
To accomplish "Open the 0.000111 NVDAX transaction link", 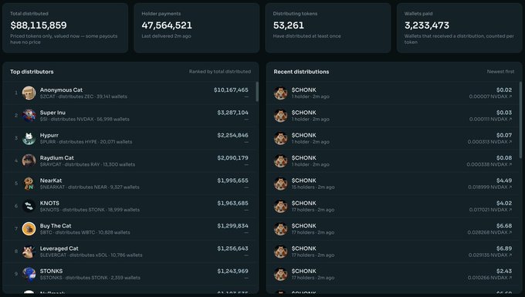I will click(490, 119).
